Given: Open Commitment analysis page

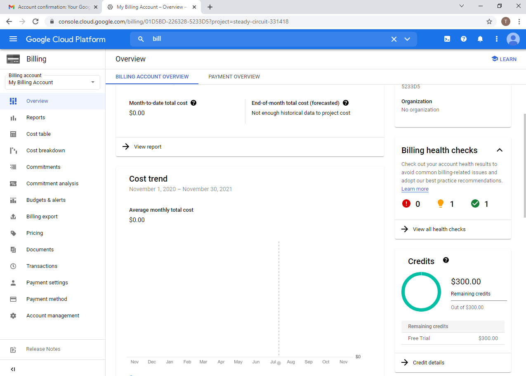Looking at the screenshot, I should [x=53, y=184].
